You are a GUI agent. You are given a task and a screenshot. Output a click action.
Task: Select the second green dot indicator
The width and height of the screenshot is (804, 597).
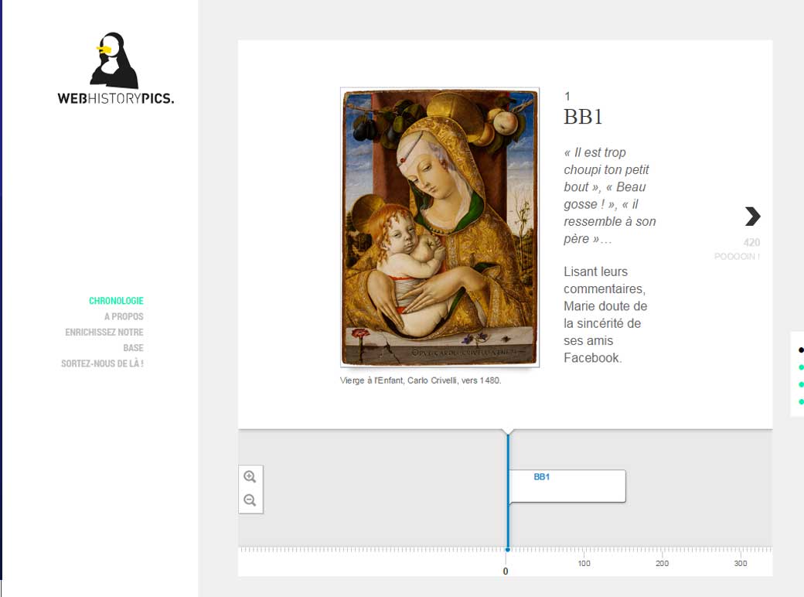[x=801, y=384]
